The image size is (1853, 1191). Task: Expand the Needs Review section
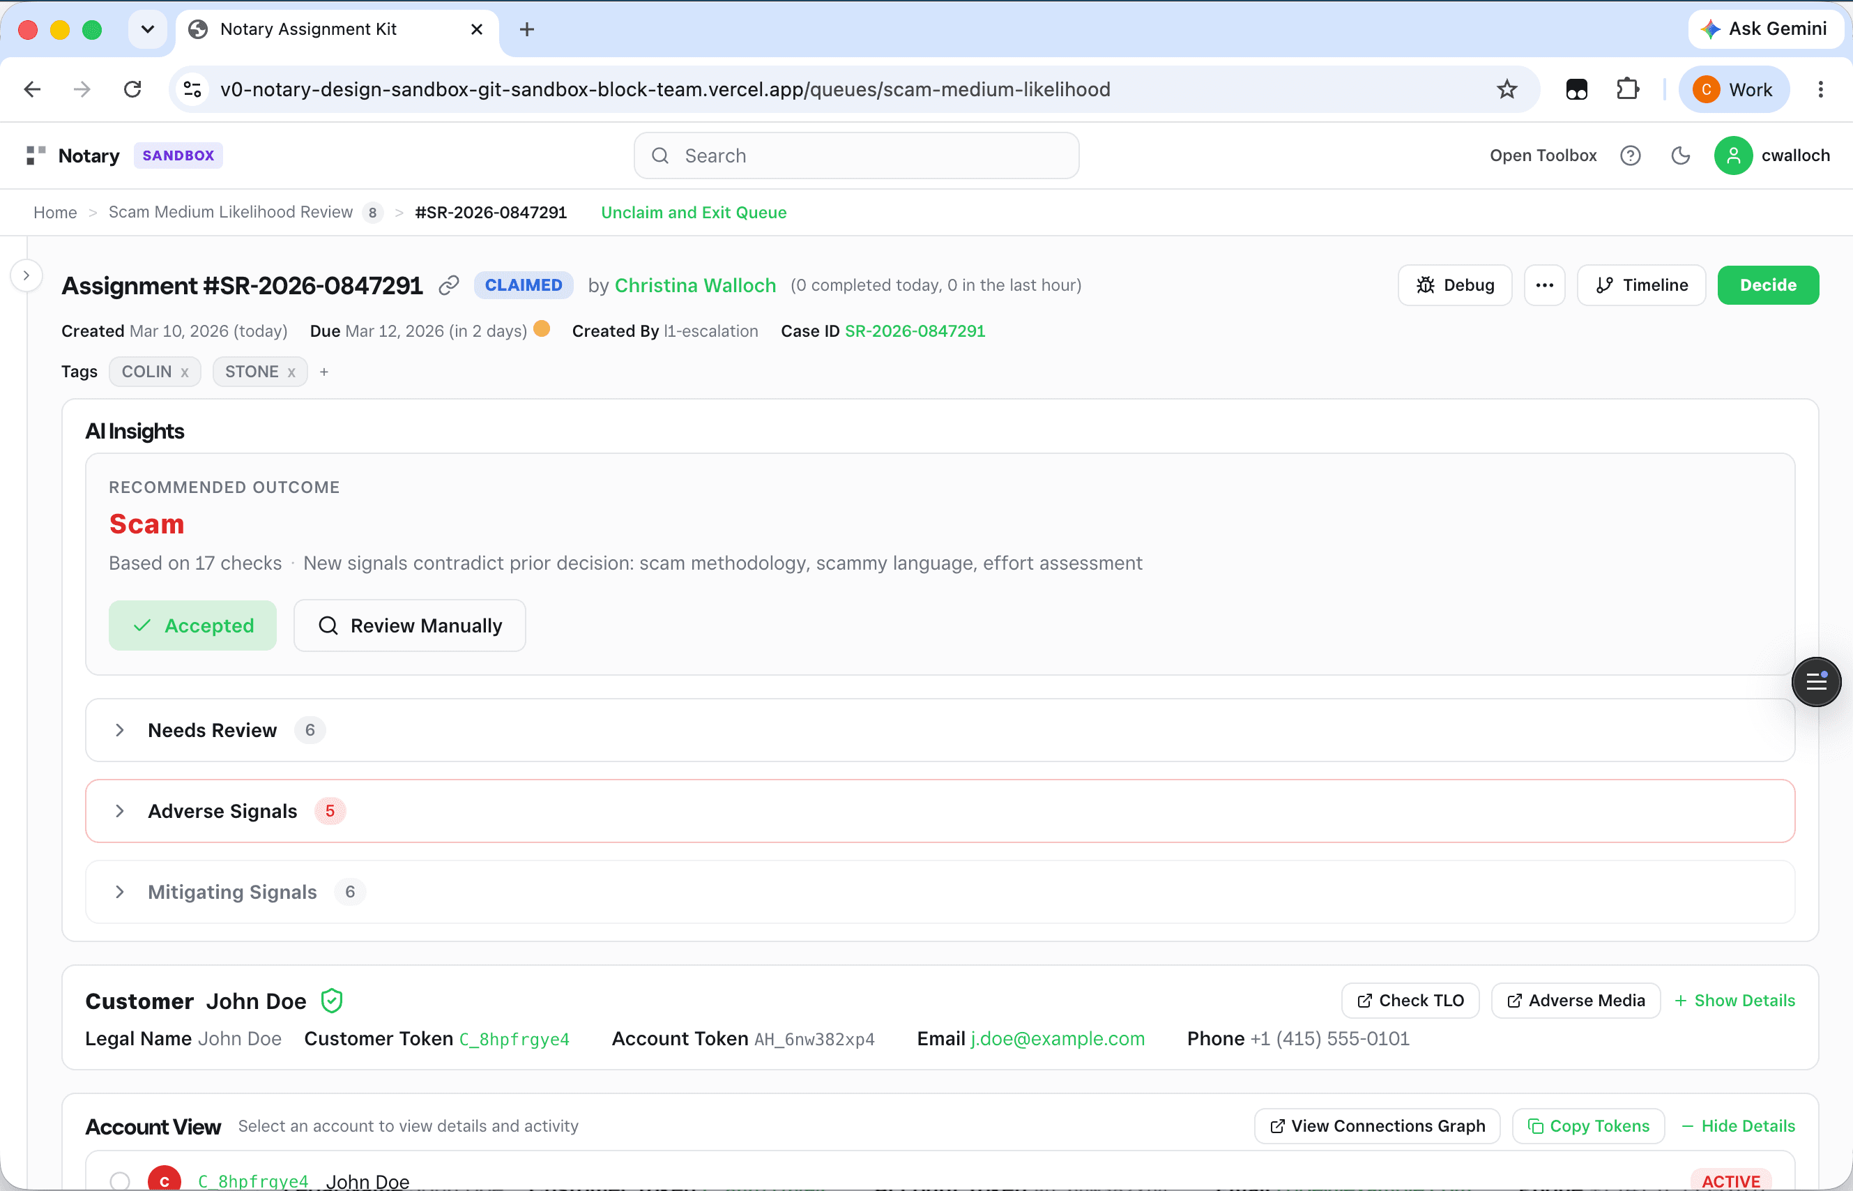point(939,729)
